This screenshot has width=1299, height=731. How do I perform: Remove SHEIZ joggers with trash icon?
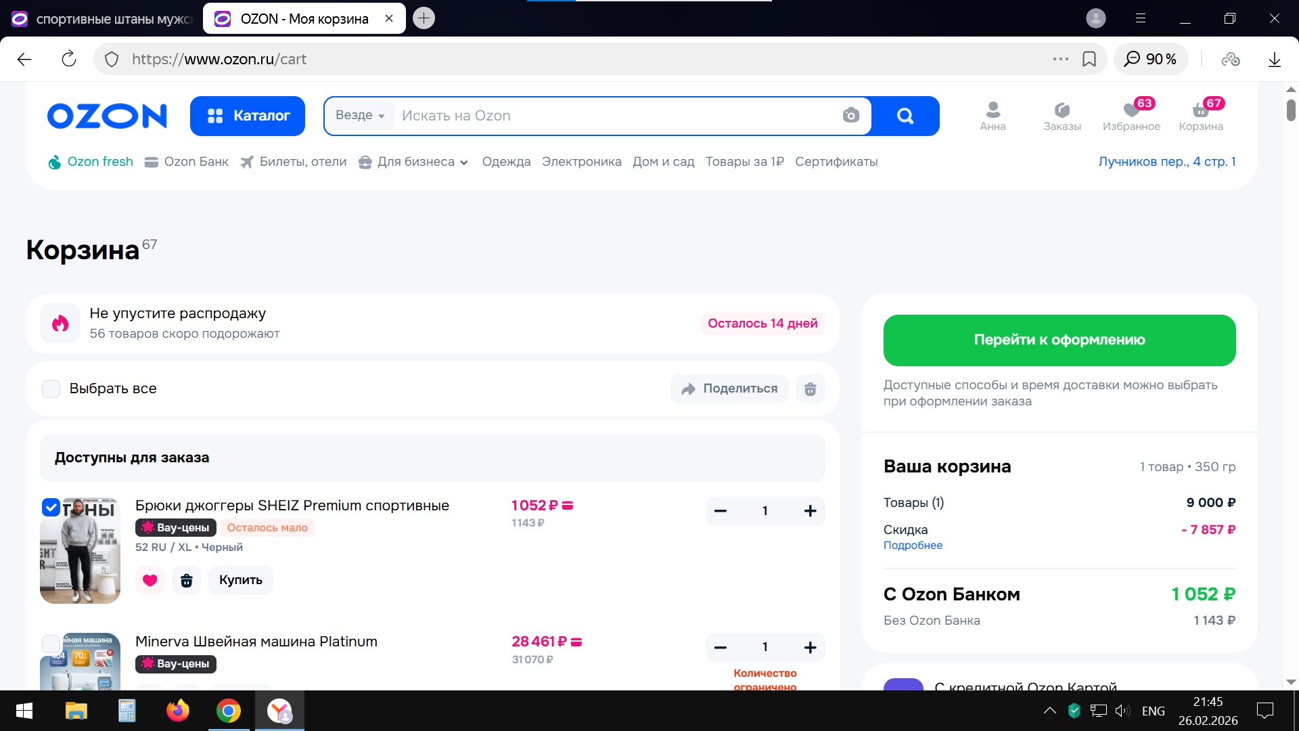pos(186,580)
